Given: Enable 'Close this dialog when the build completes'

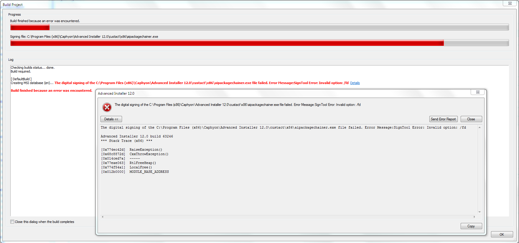Looking at the screenshot, I should pos(12,222).
